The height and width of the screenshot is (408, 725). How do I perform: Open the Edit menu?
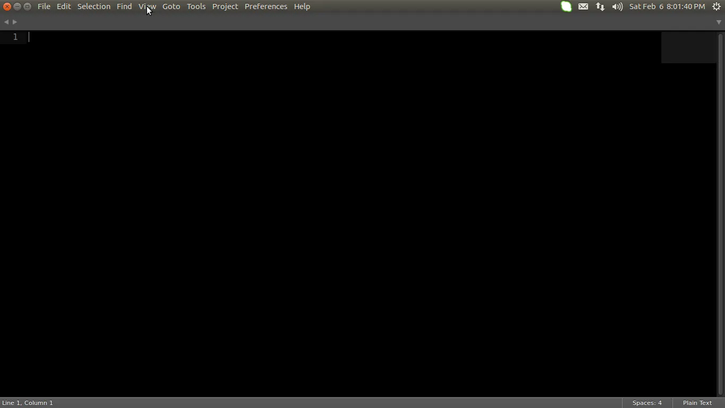[x=64, y=6]
